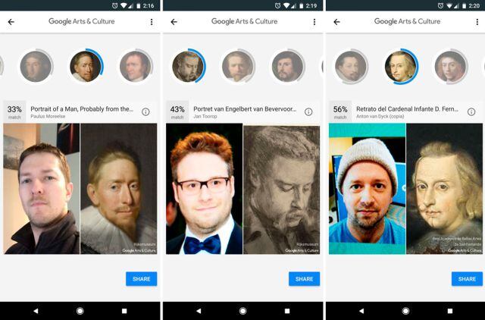Viewport: 485px width, 320px height.
Task: Tap Android recents square in 2:20 screen
Action: 450,311
